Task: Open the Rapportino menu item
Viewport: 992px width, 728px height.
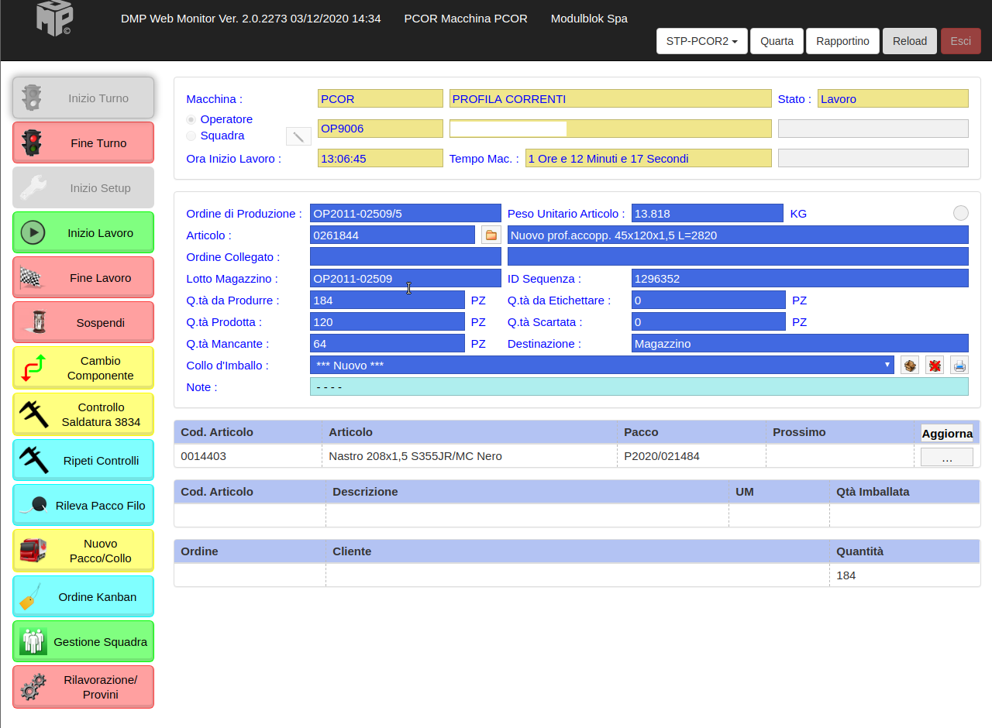Action: [x=842, y=41]
